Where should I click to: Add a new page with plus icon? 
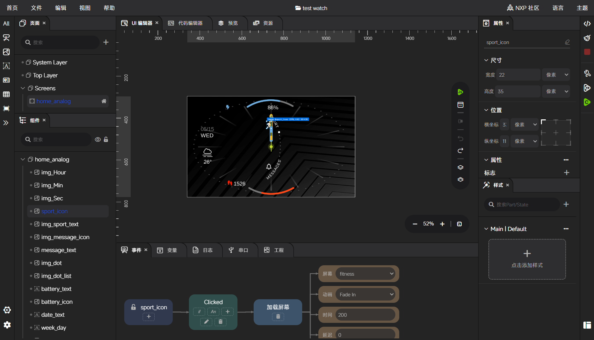[x=106, y=42]
